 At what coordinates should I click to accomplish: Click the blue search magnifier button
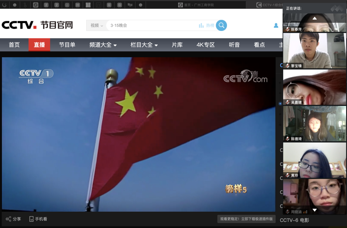point(221,26)
